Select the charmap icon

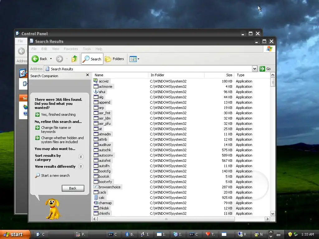[x=96, y=203]
